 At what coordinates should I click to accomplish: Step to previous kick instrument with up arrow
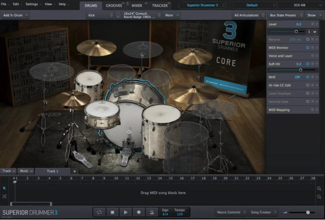[x=118, y=13]
